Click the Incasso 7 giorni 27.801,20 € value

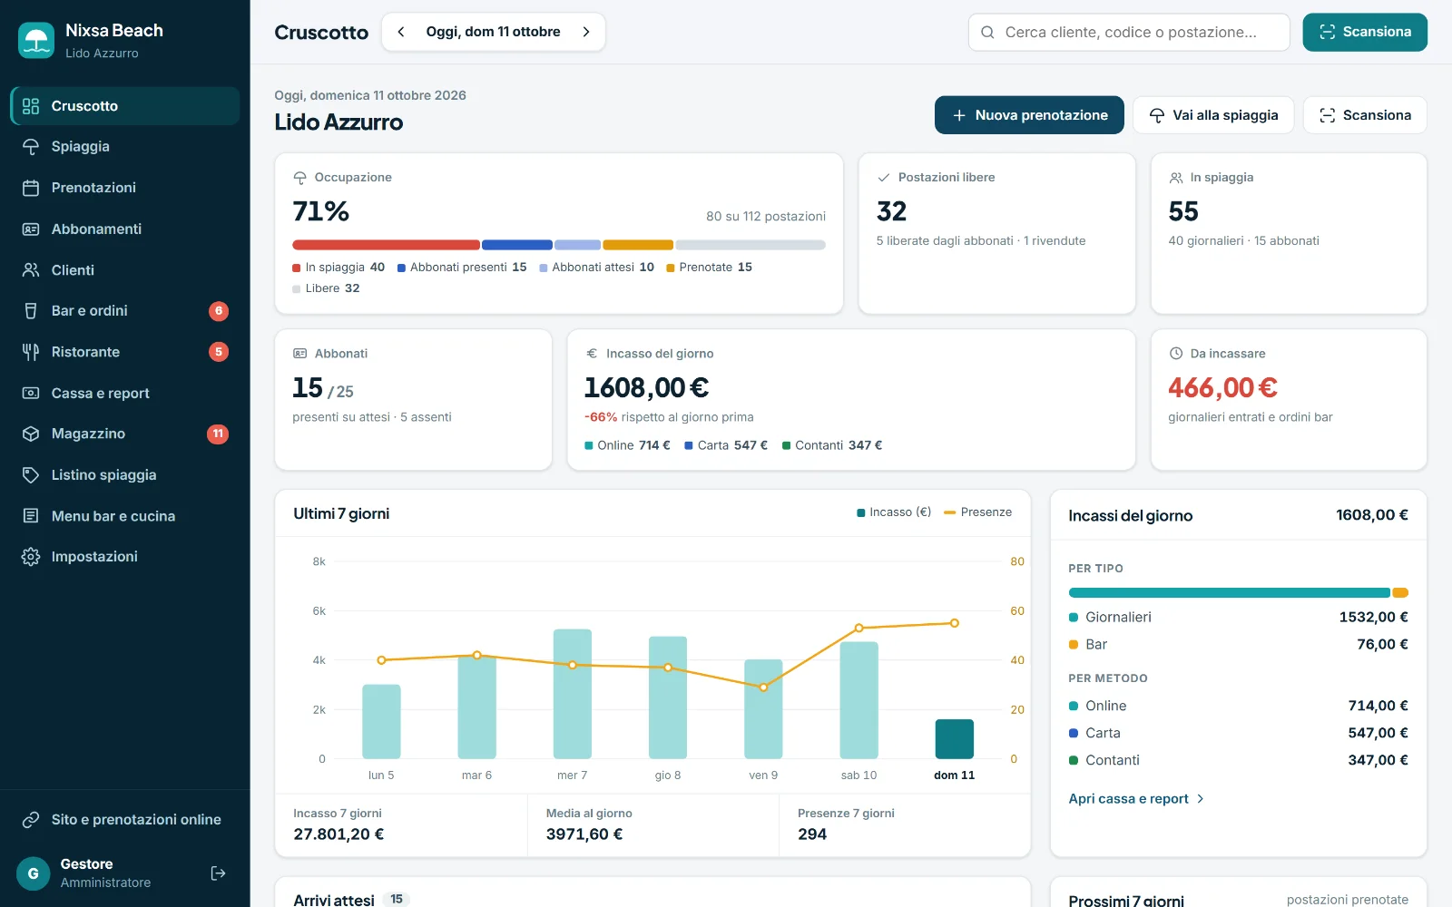(x=338, y=834)
